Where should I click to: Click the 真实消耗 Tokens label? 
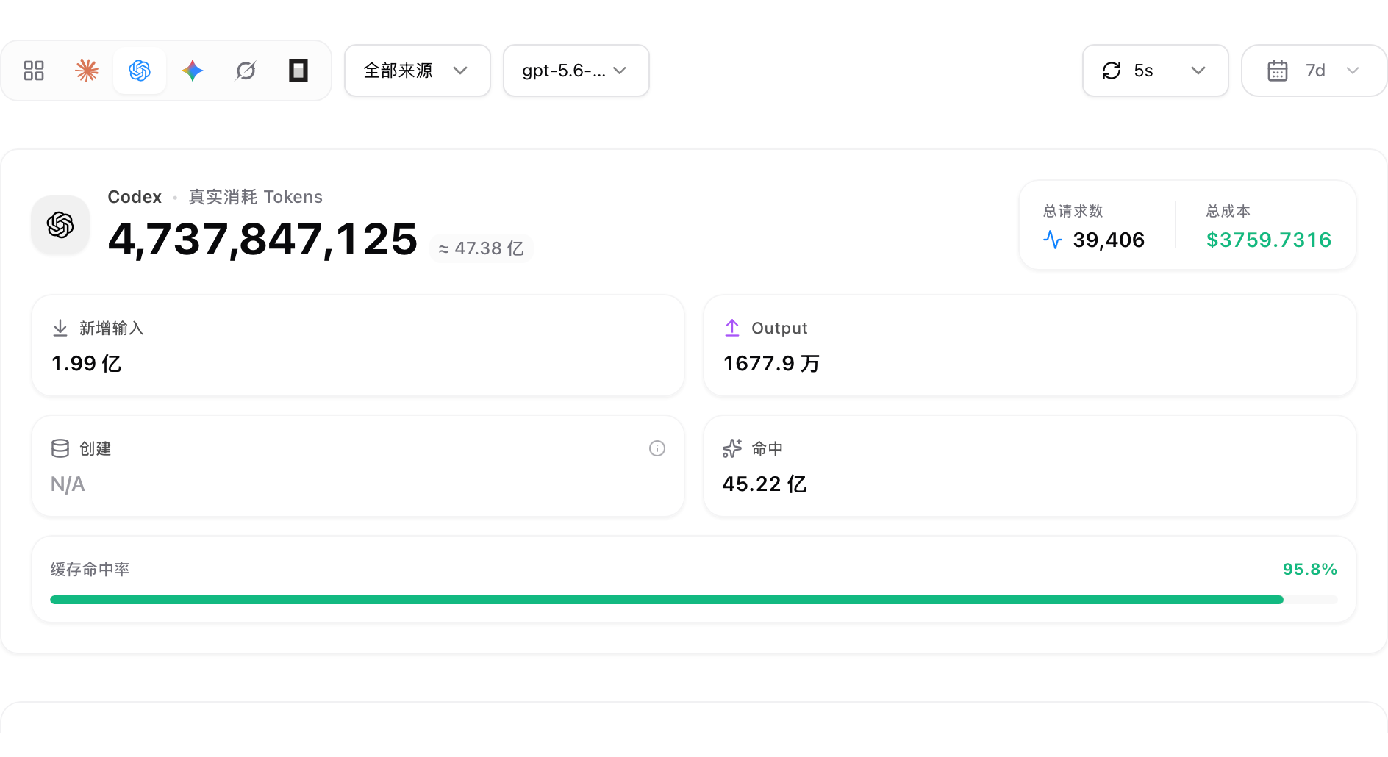click(x=256, y=197)
